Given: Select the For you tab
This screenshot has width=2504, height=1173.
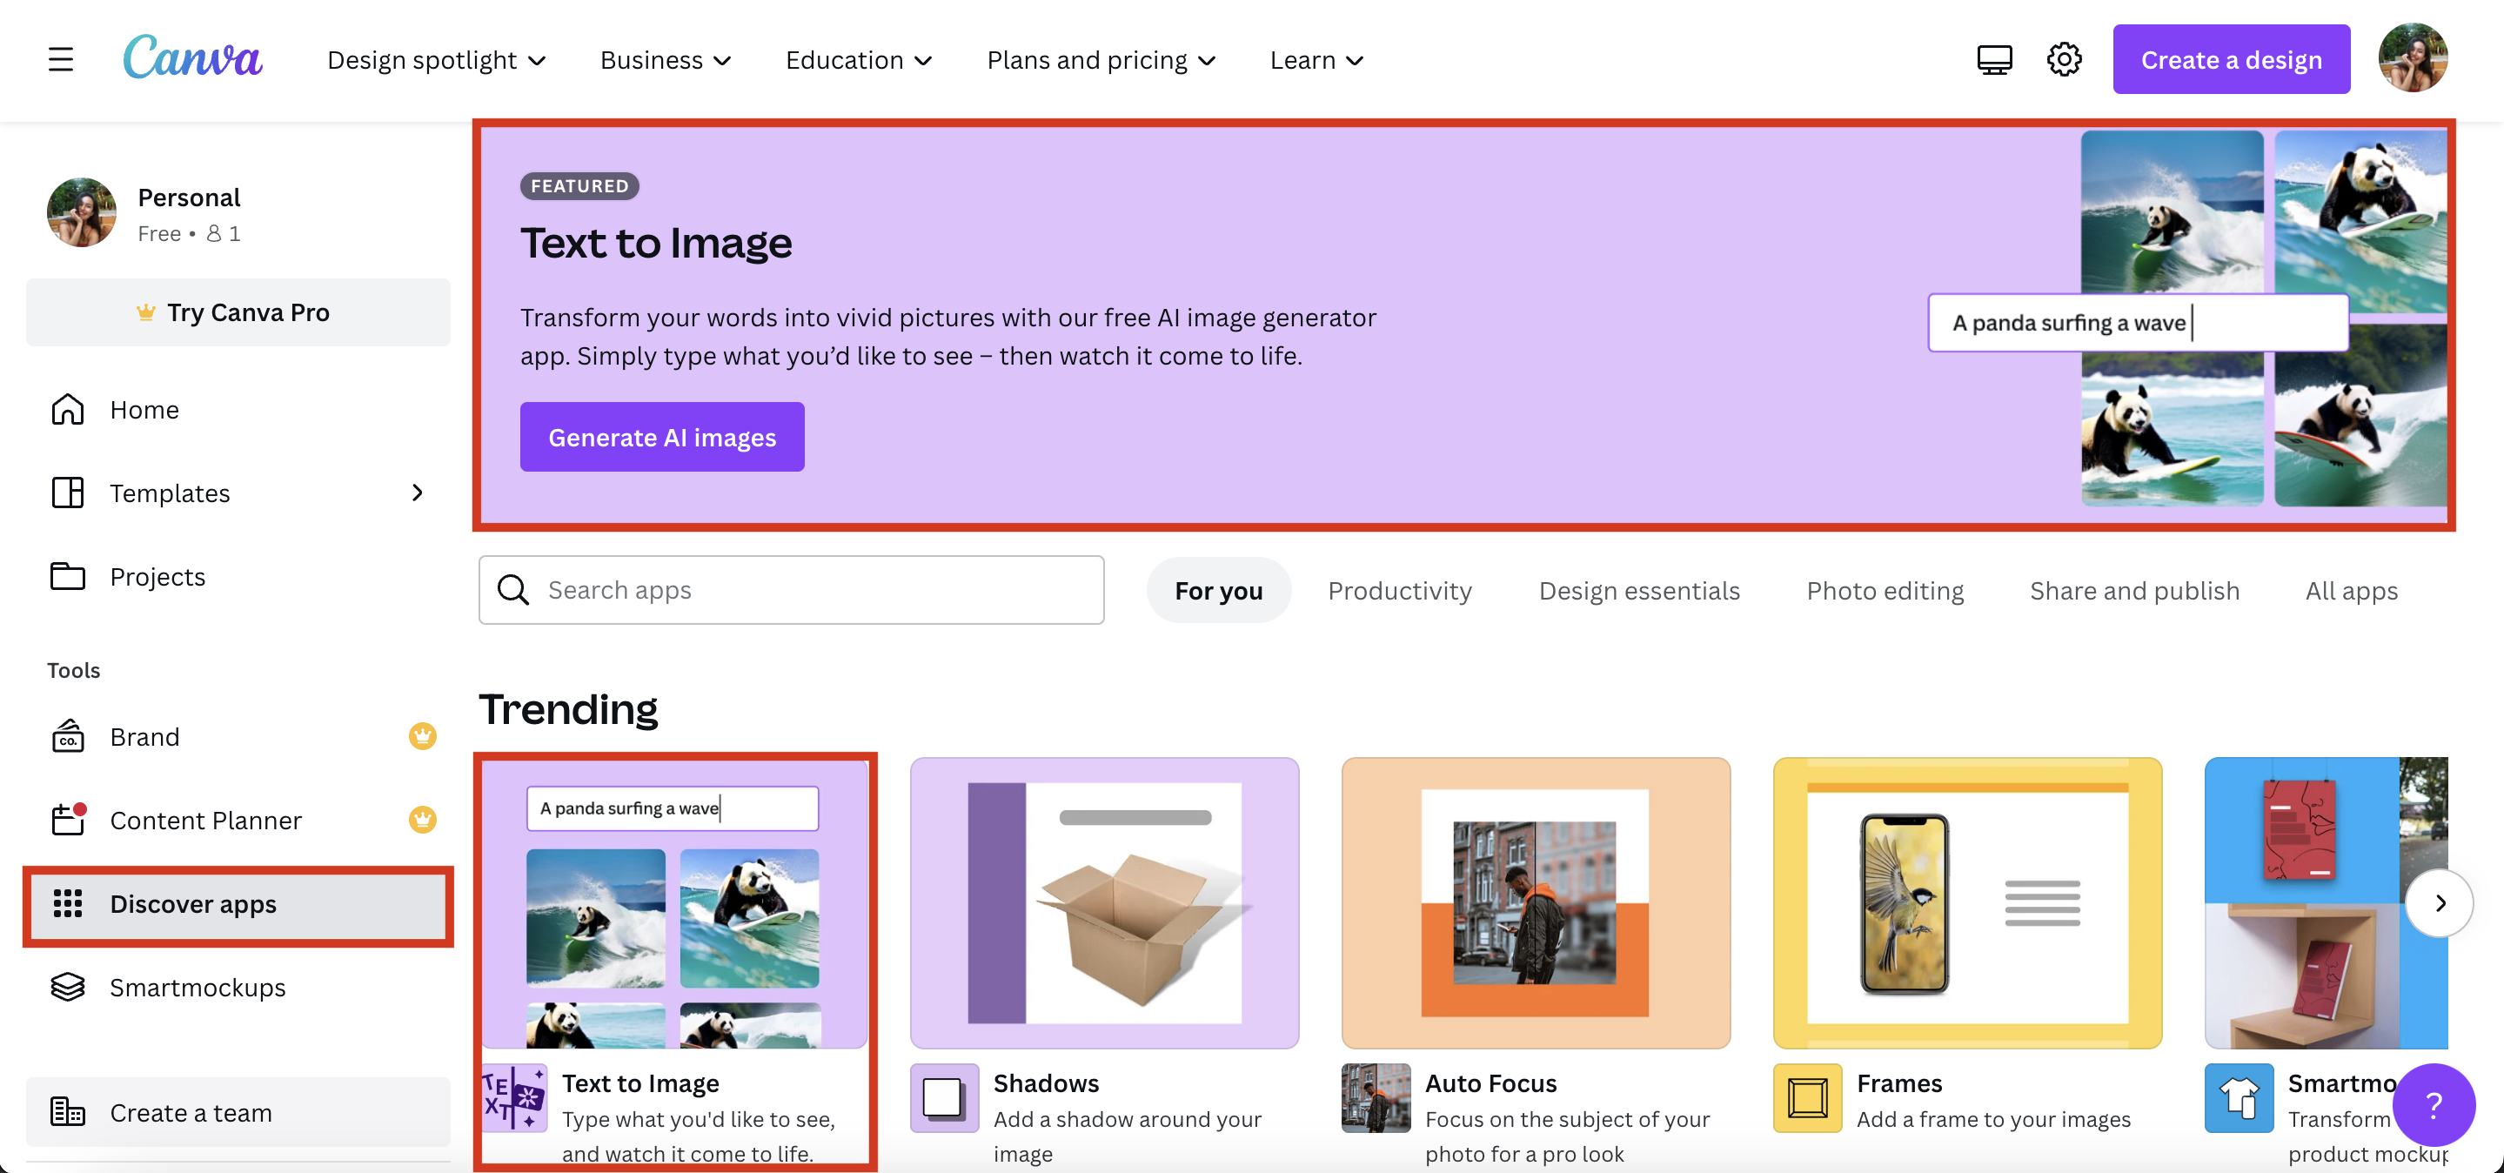Looking at the screenshot, I should [1219, 590].
